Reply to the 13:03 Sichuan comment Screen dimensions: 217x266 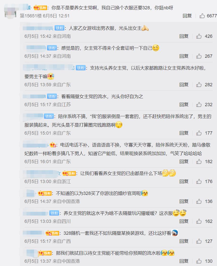[x=184, y=221]
